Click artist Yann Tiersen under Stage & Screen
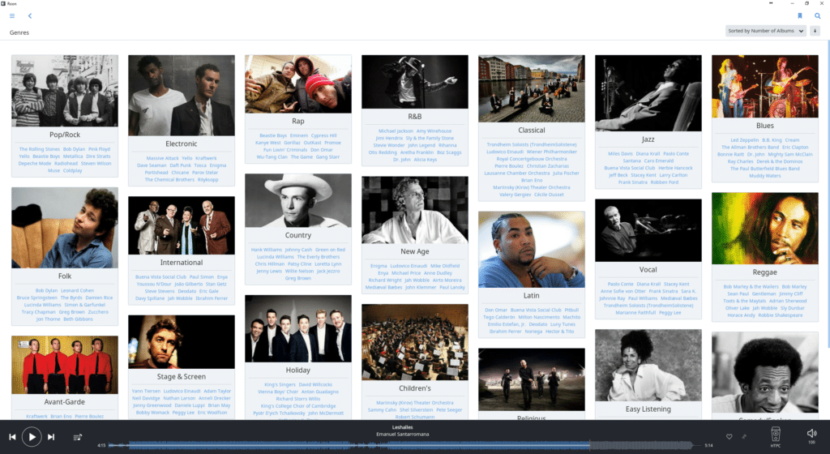Viewport: 830px width, 454px height. [x=146, y=391]
